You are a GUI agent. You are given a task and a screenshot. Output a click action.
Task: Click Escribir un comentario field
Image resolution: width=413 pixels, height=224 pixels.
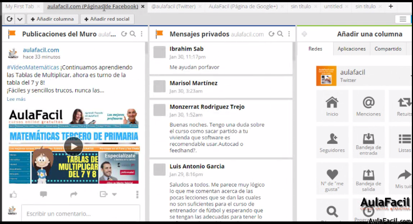click(x=80, y=214)
